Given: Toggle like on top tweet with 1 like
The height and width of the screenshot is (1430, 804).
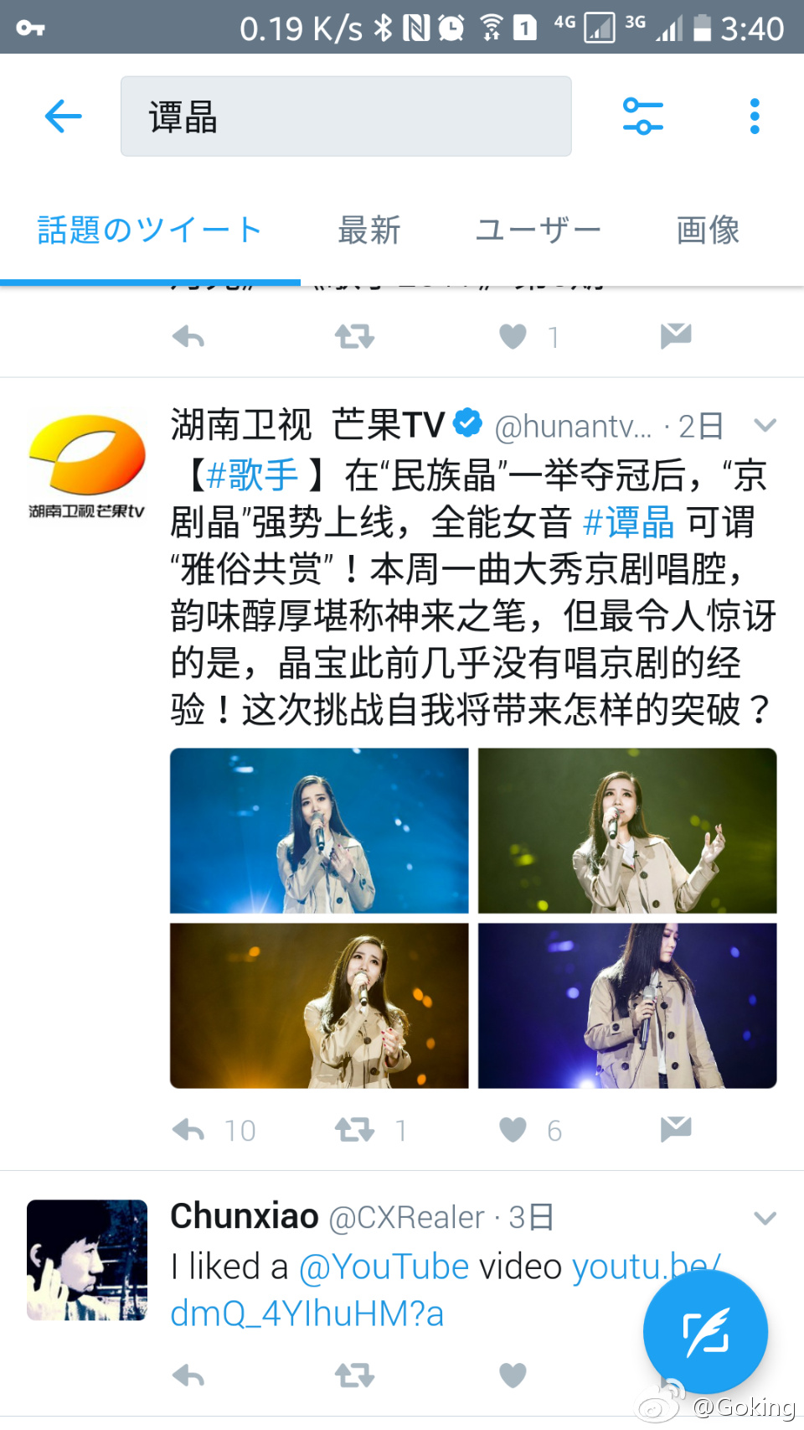Looking at the screenshot, I should 513,336.
